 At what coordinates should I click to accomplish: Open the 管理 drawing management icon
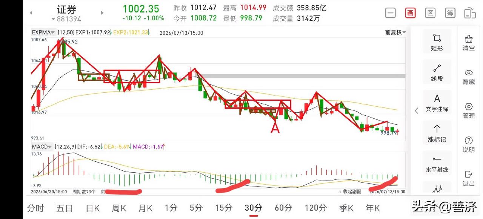point(469,110)
